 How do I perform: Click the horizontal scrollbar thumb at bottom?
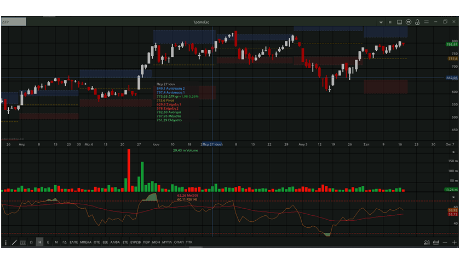[x=196, y=248]
